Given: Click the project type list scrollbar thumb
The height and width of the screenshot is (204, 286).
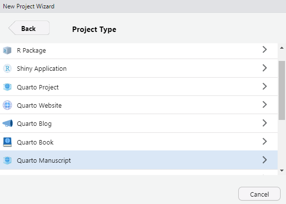Looking at the screenshot, I should click(x=282, y=90).
